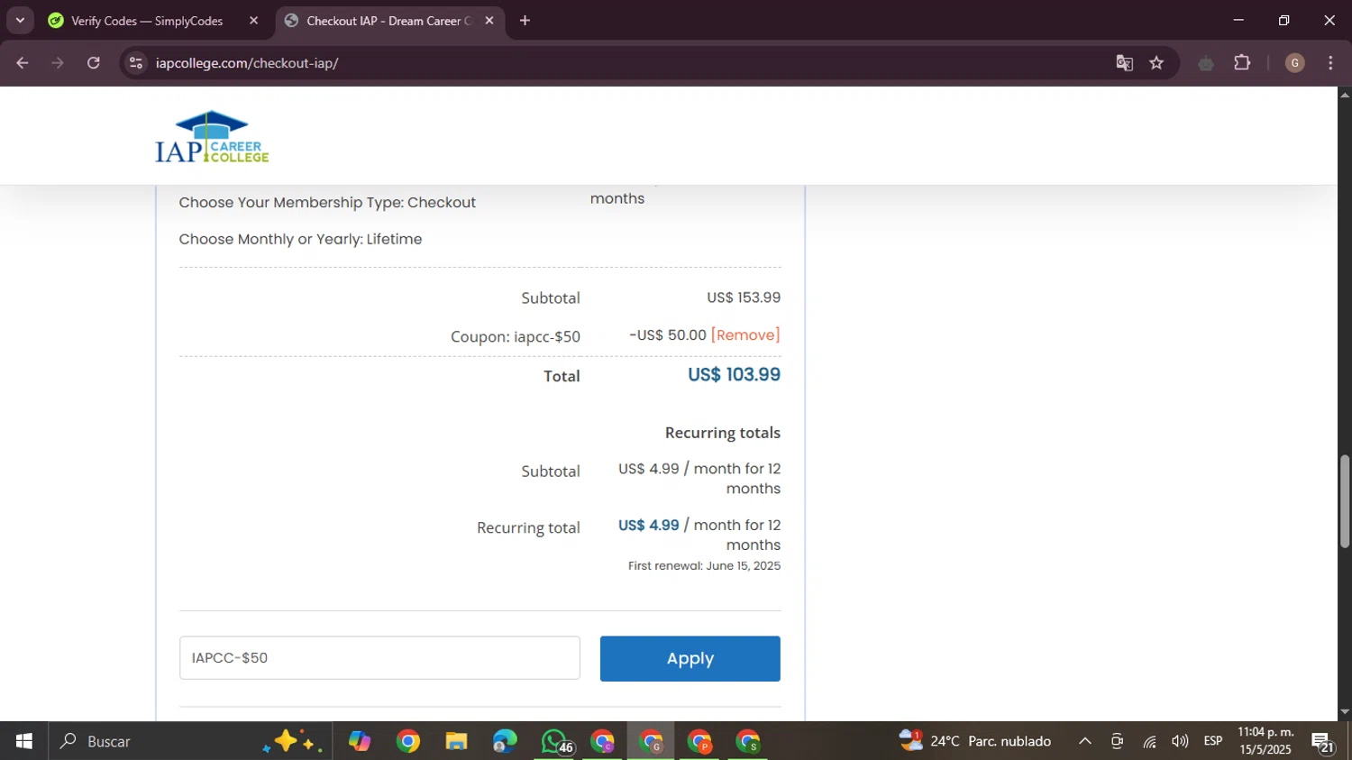Screen dimensions: 1352x760
Task: Open the Extensions puzzle icon
Action: point(1242,63)
